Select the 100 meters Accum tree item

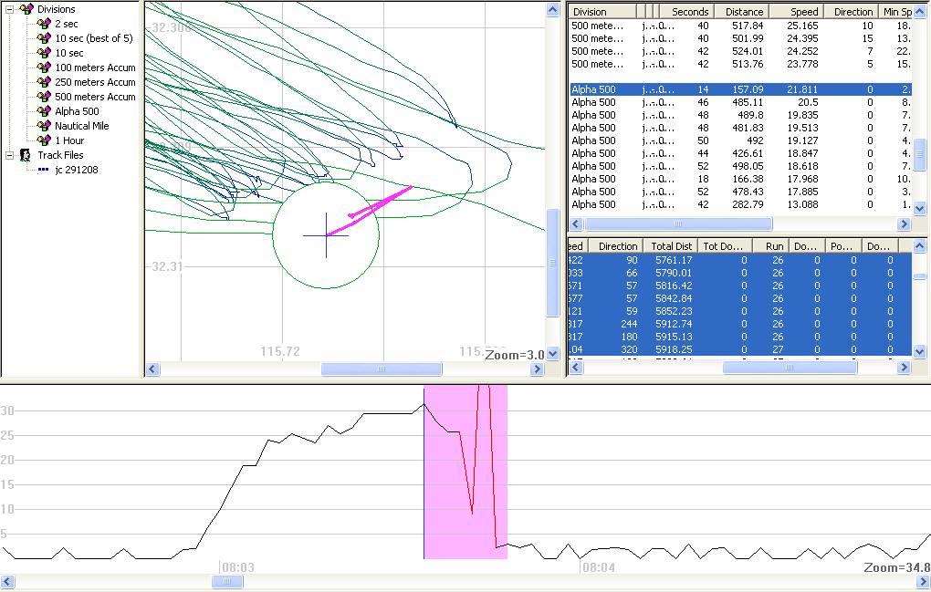95,68
